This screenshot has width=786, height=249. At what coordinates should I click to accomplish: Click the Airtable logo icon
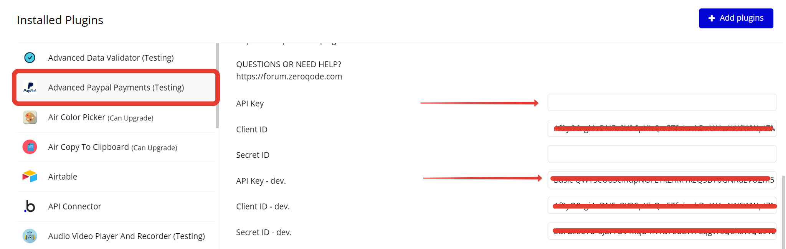tap(30, 176)
